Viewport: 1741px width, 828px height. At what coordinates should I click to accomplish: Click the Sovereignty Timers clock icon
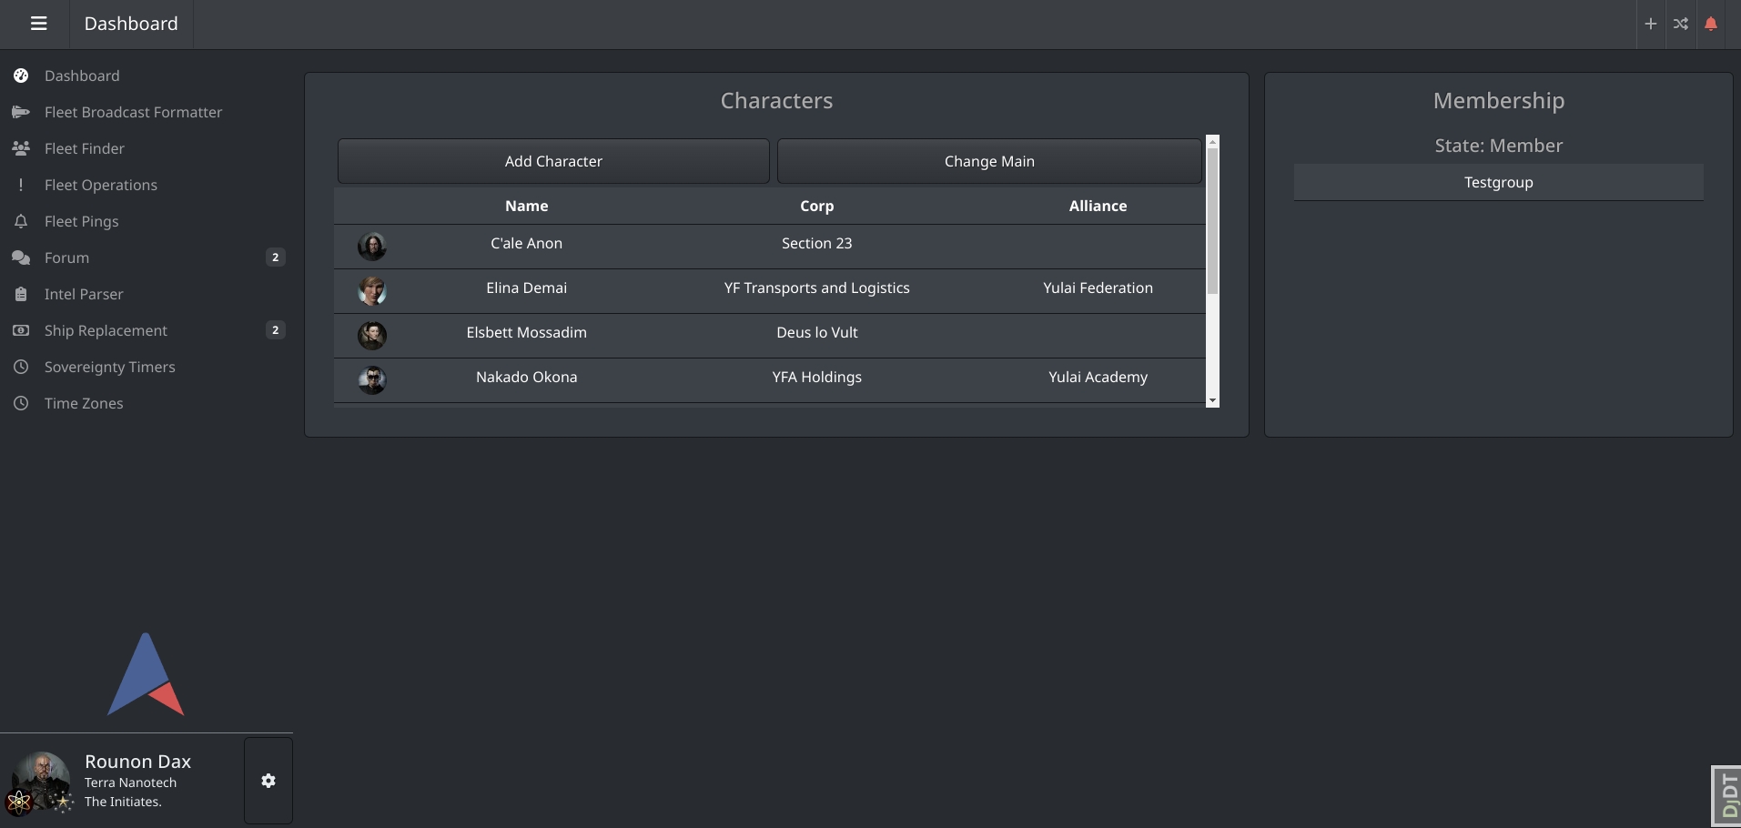tap(20, 367)
